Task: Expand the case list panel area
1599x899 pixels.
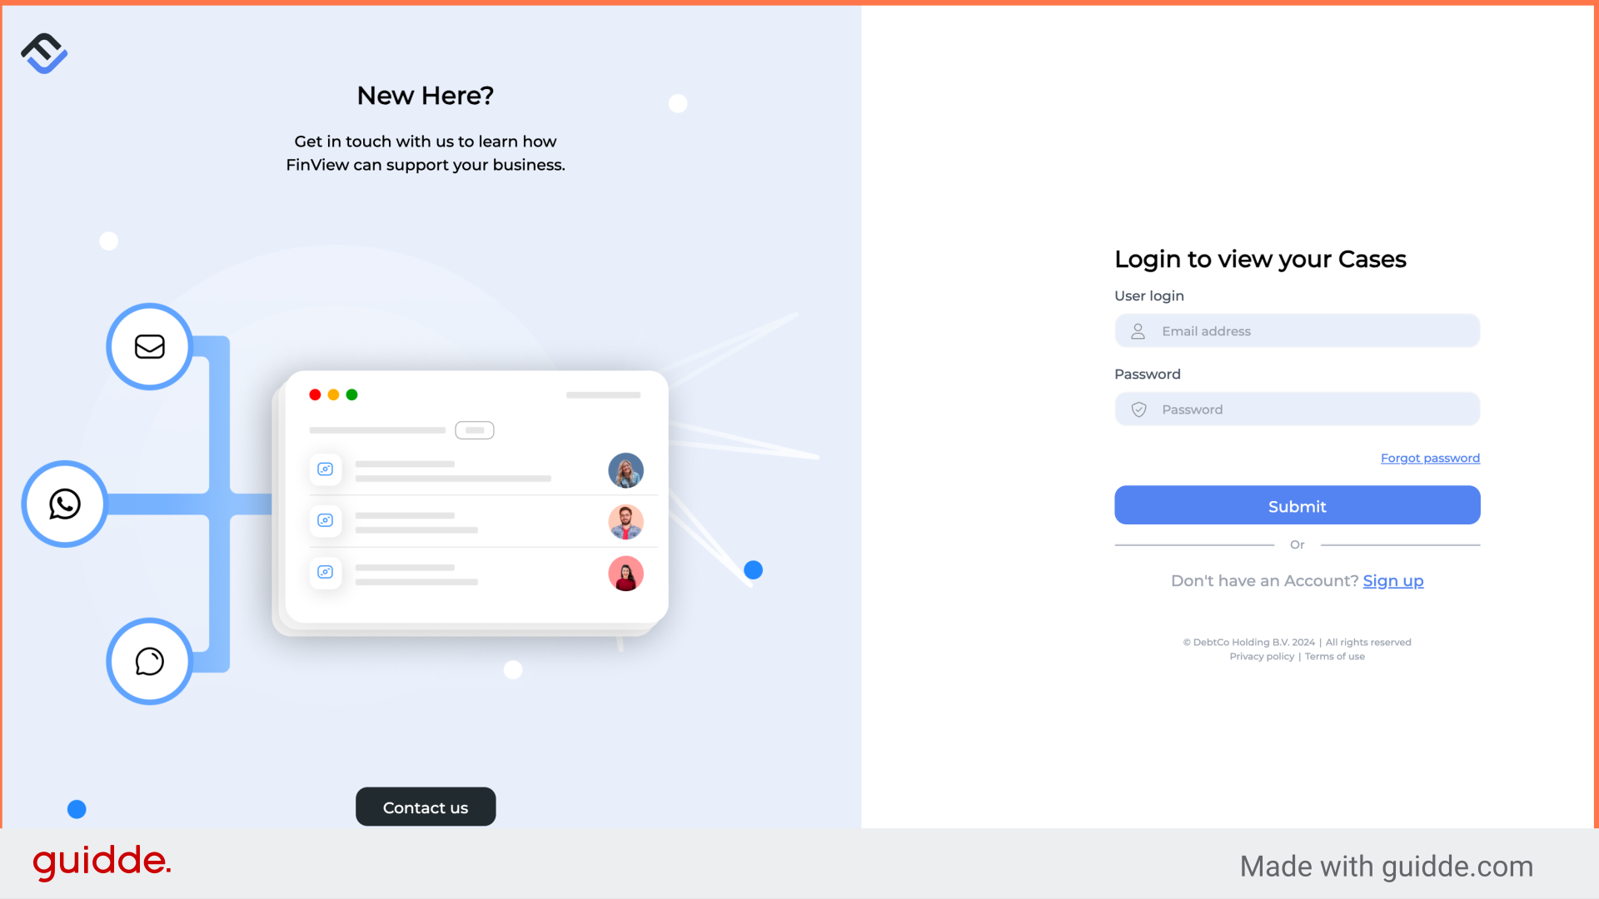Action: pyautogui.click(x=475, y=430)
